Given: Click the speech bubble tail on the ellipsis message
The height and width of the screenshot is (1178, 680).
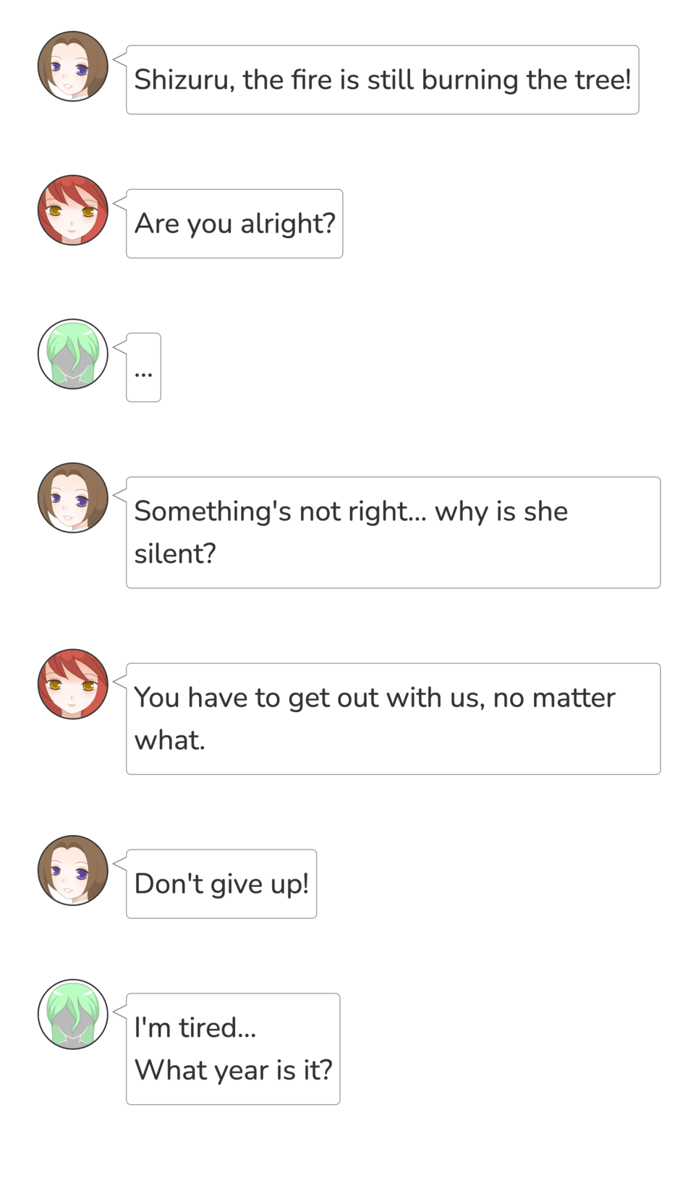Looking at the screenshot, I should point(120,347).
